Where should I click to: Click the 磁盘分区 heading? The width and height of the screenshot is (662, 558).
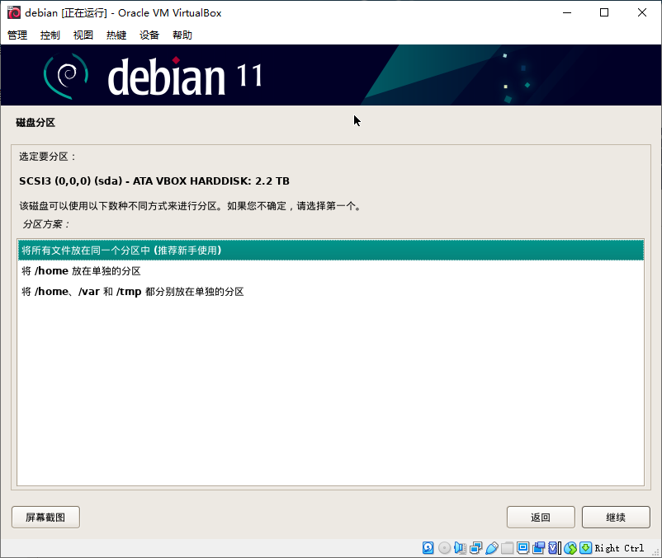35,123
